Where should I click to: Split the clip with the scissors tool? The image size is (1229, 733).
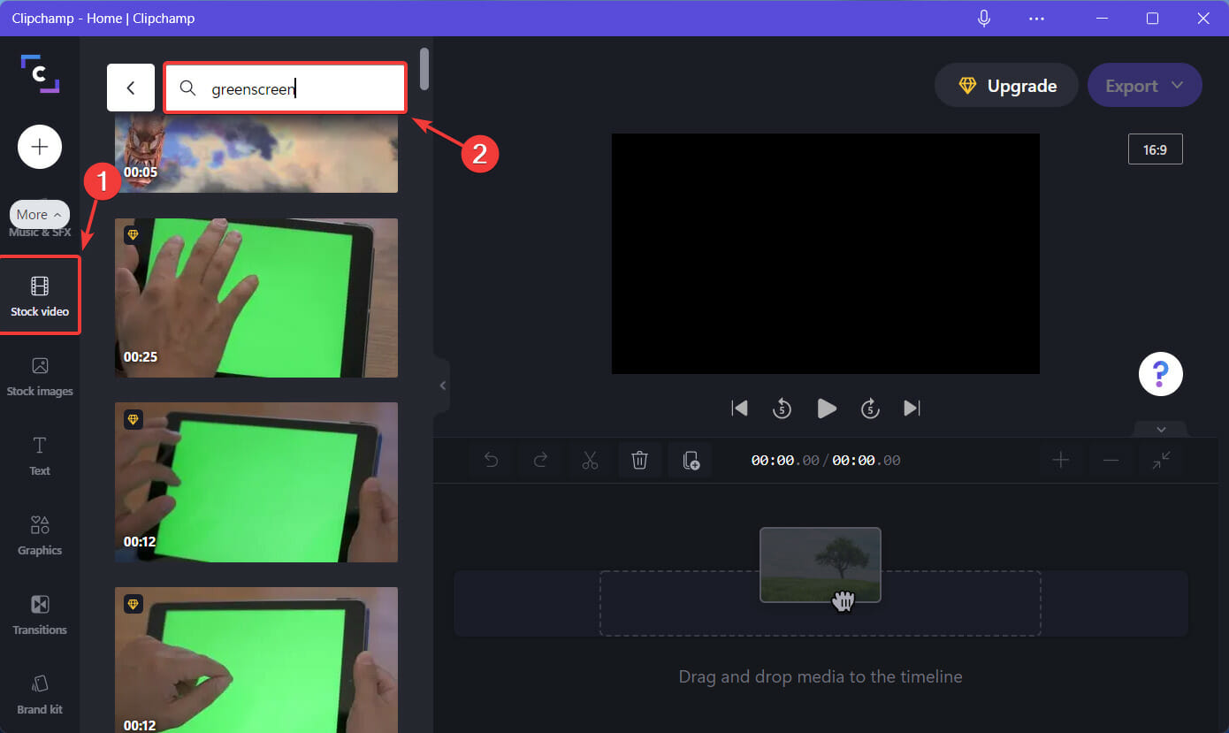[x=590, y=460]
